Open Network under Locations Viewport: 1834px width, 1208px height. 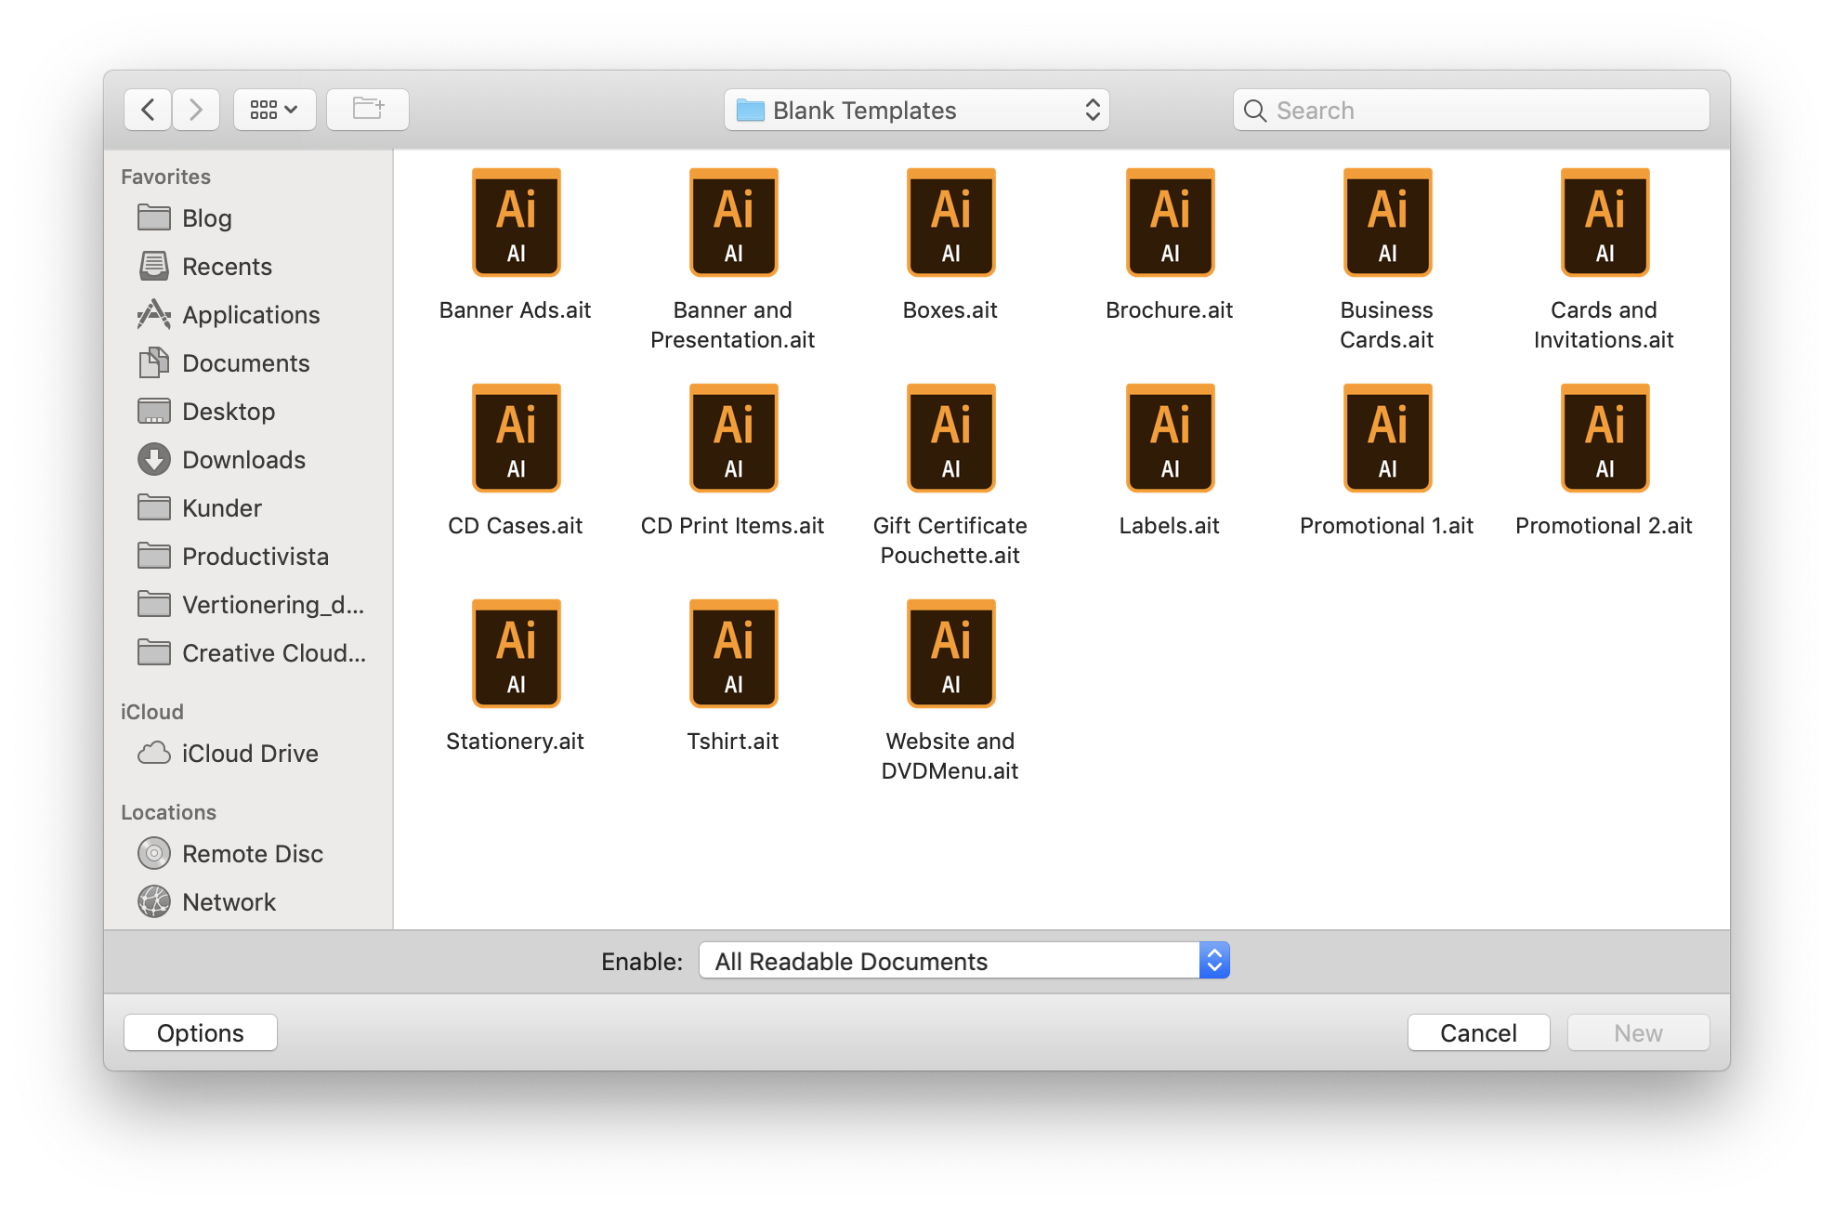point(249,902)
